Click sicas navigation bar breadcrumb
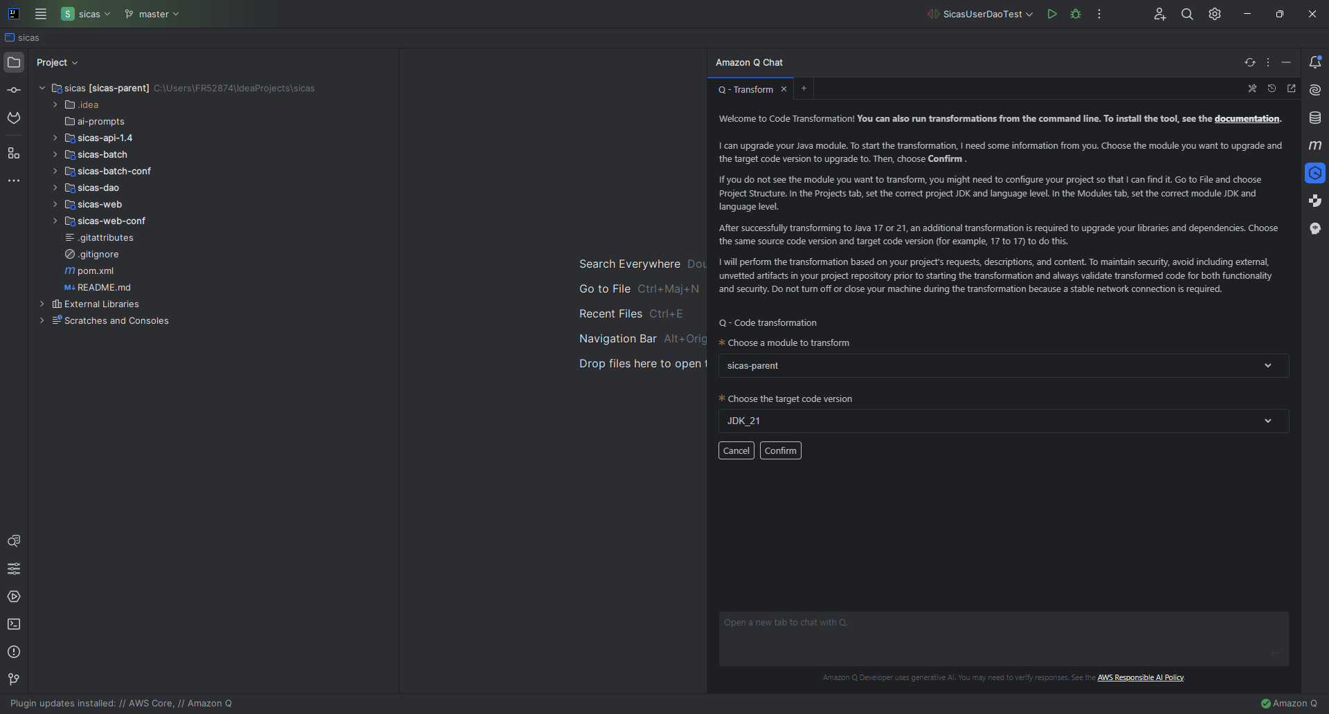The height and width of the screenshot is (714, 1329). (22, 37)
